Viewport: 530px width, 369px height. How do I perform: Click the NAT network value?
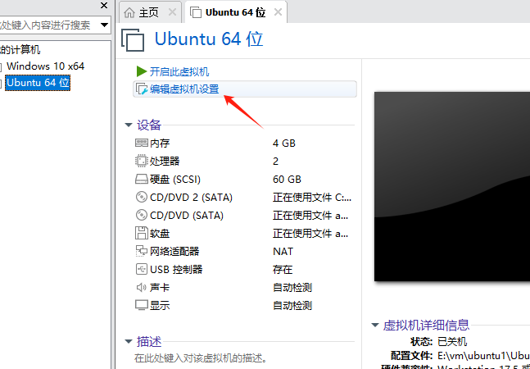point(283,252)
